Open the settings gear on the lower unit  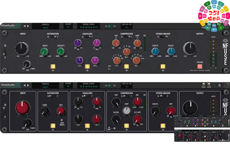click(227, 86)
